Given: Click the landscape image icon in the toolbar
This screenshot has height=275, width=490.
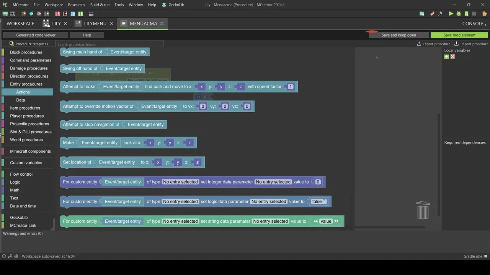Looking at the screenshot, I should click(5, 14).
